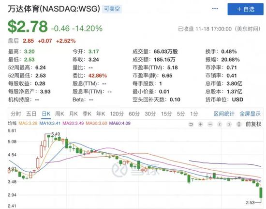Viewport: 266px width, 209px height.
Task: Click the MA20:3.49 moving average label
Action: pyautogui.click(x=73, y=123)
